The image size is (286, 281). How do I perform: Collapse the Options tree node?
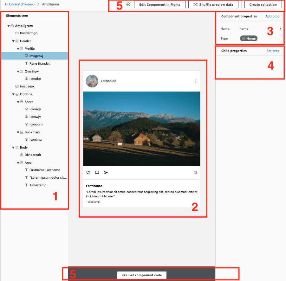(13, 94)
